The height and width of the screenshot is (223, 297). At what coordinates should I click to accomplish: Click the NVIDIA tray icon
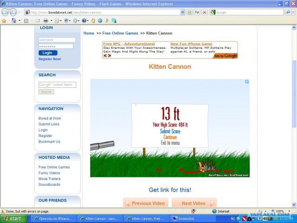pyautogui.click(x=275, y=219)
